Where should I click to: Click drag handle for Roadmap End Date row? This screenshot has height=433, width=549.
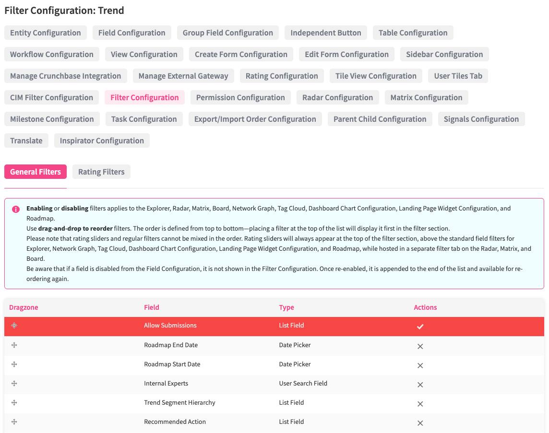point(14,345)
